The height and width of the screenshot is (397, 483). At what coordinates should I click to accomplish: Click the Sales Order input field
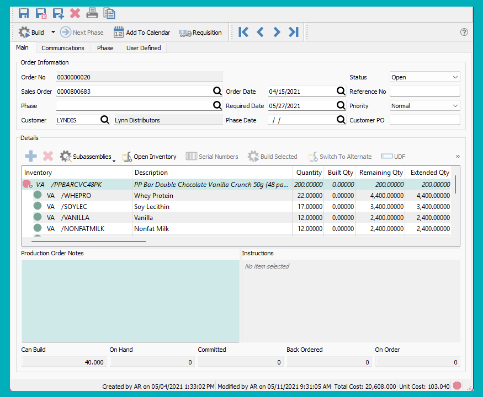coord(134,92)
